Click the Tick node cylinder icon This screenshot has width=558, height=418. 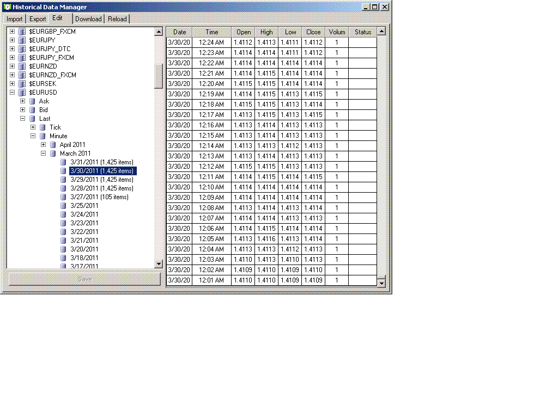[x=43, y=127]
